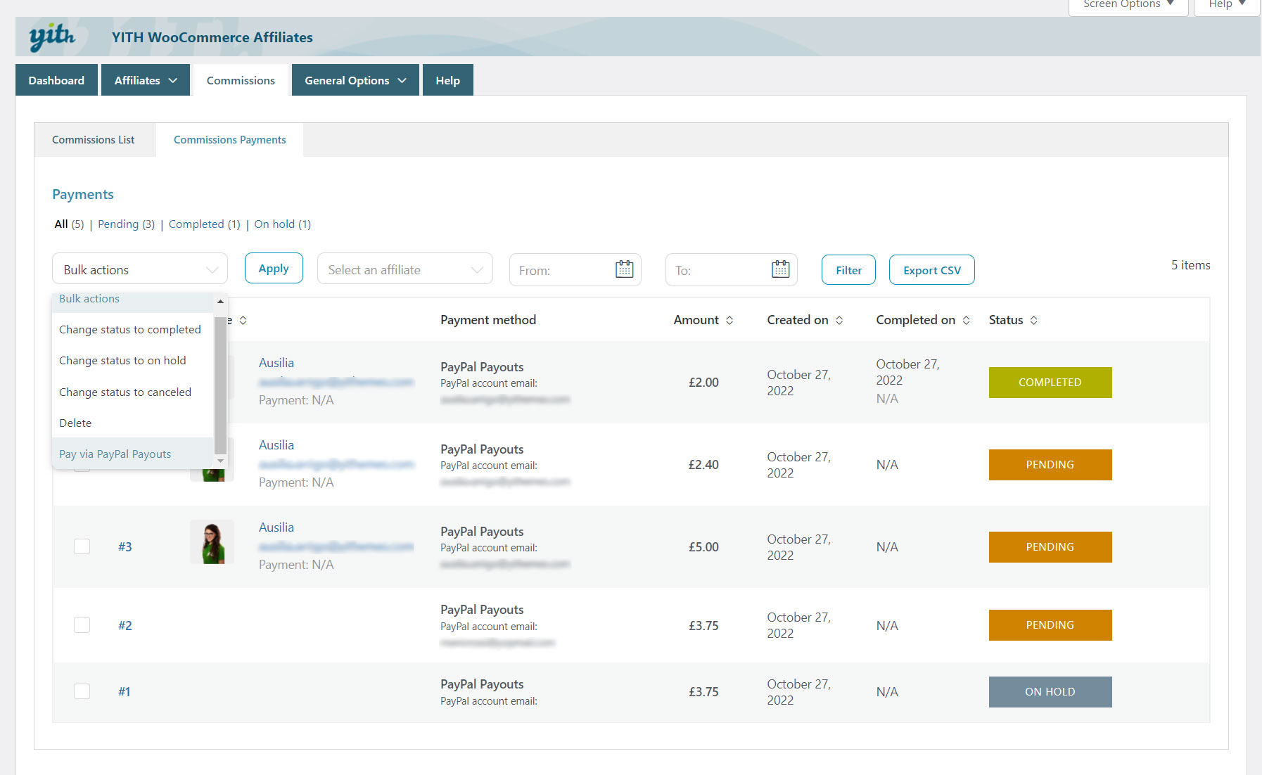Choose Delete bulk action
Viewport: 1262px width, 775px height.
click(132, 423)
